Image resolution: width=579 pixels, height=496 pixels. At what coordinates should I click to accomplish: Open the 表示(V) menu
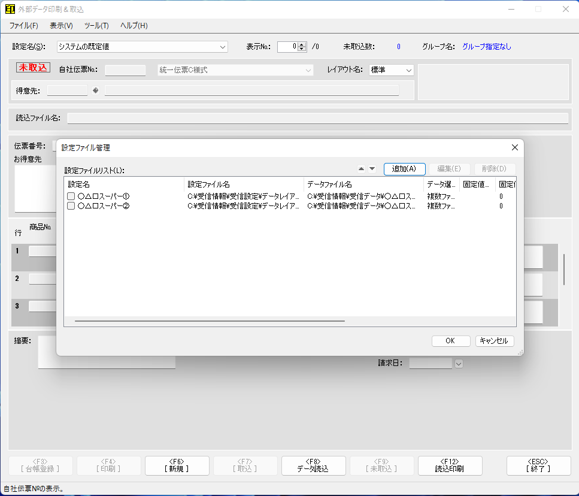[61, 26]
